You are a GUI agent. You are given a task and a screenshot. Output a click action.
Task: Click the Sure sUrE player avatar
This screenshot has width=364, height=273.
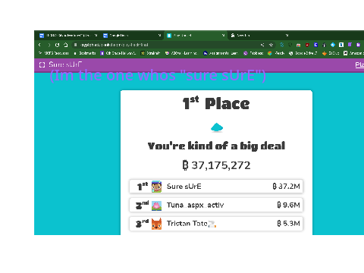click(x=156, y=187)
